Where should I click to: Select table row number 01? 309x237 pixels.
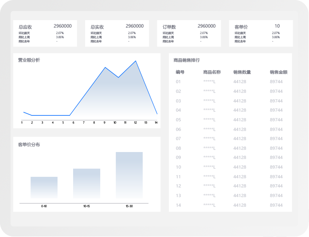[x=178, y=82]
